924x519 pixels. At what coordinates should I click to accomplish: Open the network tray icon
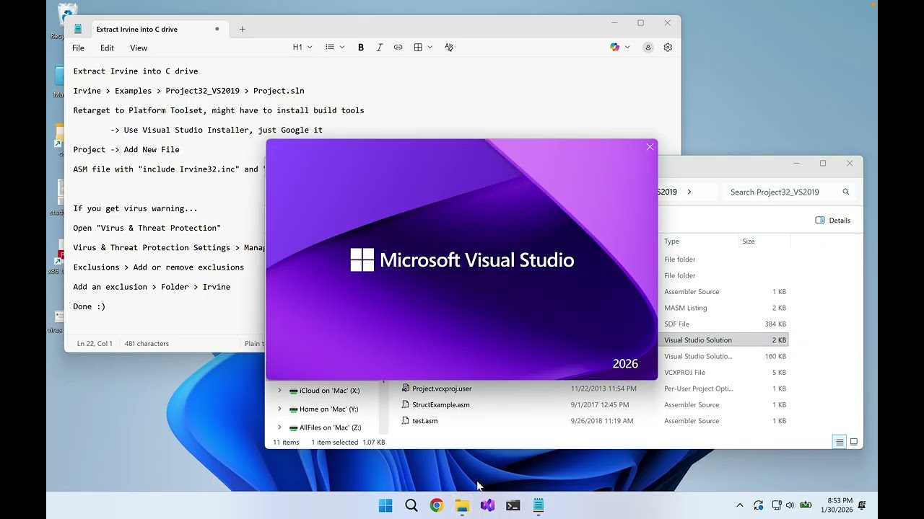pos(777,505)
